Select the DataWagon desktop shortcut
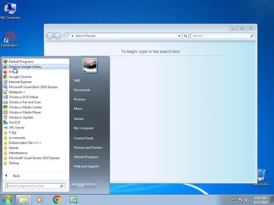274x205 pixels. point(10,39)
